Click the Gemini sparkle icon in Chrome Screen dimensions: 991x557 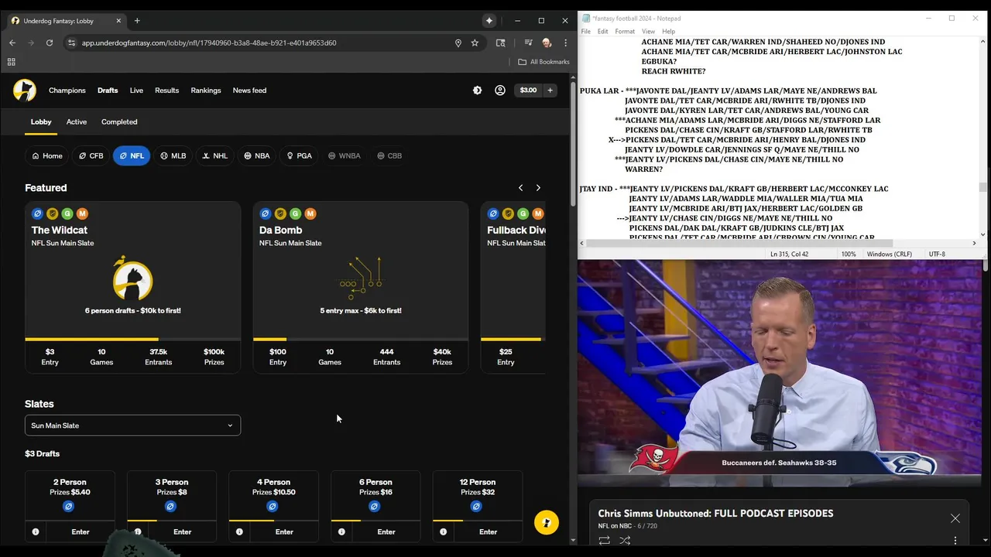point(489,21)
